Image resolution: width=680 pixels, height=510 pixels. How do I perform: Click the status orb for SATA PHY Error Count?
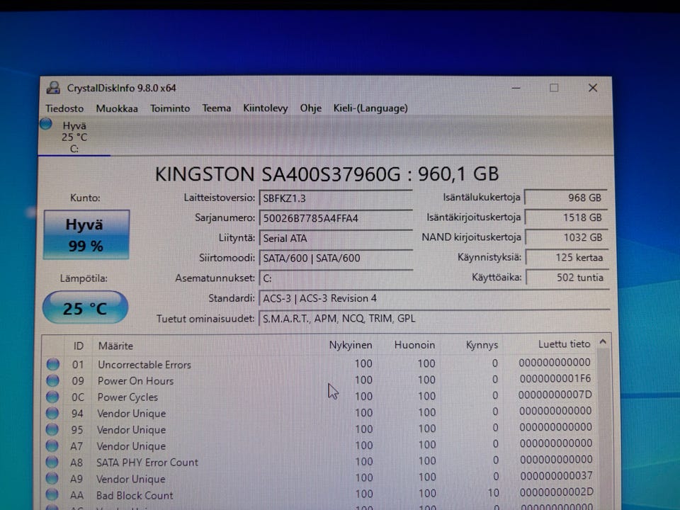point(52,462)
